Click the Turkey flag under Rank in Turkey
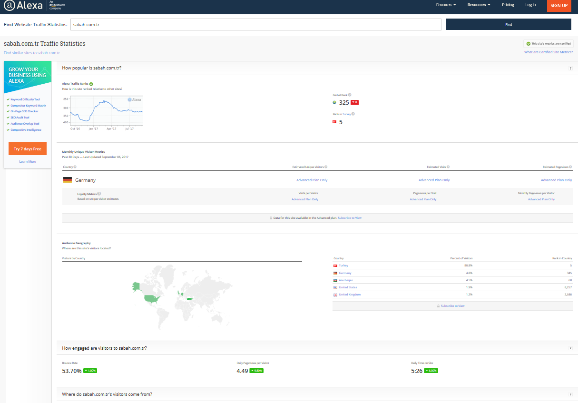578x403 pixels. tap(334, 122)
